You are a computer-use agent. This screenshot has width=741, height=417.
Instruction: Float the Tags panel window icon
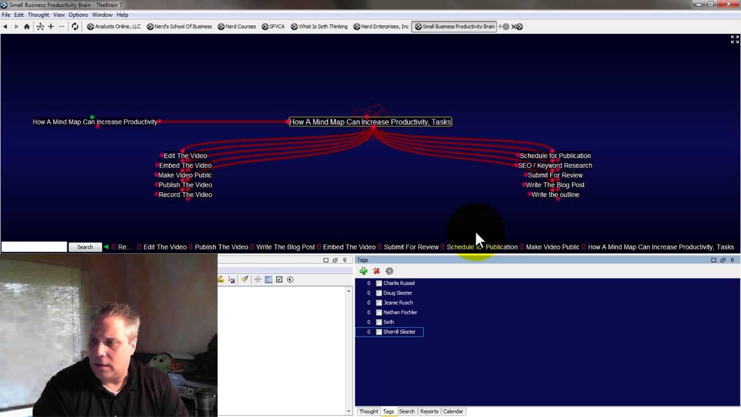click(723, 260)
